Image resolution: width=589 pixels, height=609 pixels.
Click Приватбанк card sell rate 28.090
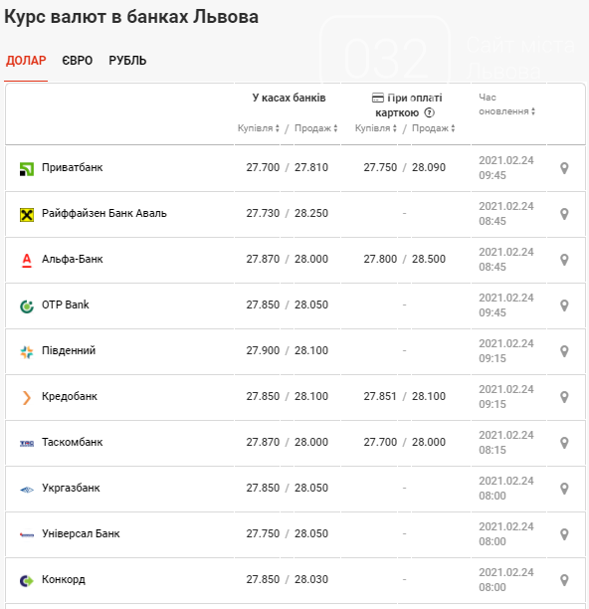pos(429,168)
